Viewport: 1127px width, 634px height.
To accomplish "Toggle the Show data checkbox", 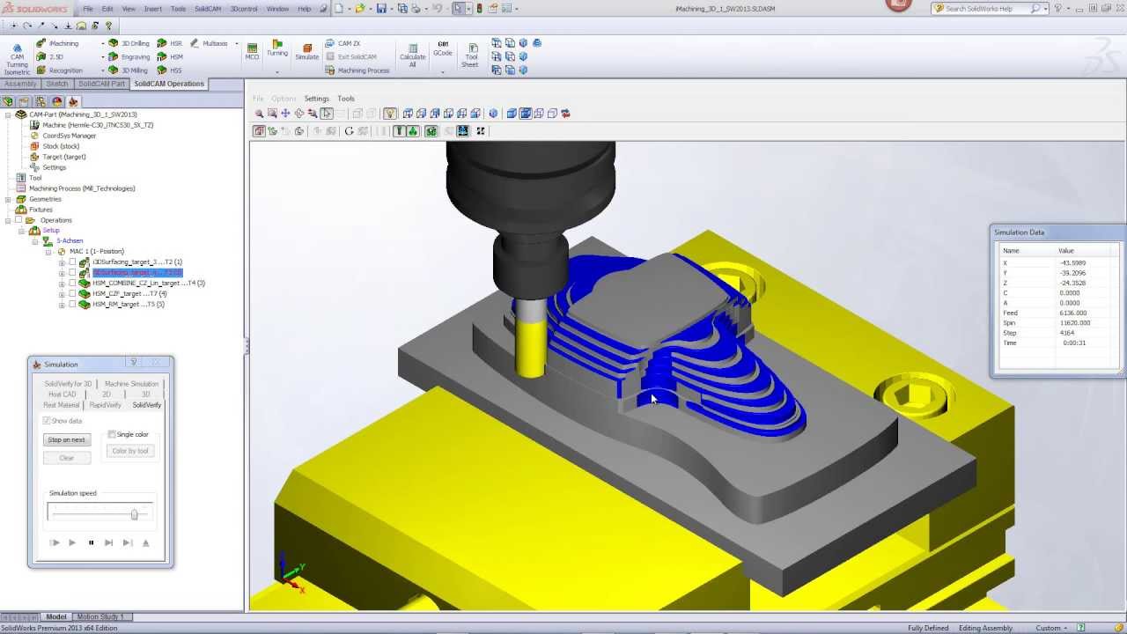I will point(47,420).
